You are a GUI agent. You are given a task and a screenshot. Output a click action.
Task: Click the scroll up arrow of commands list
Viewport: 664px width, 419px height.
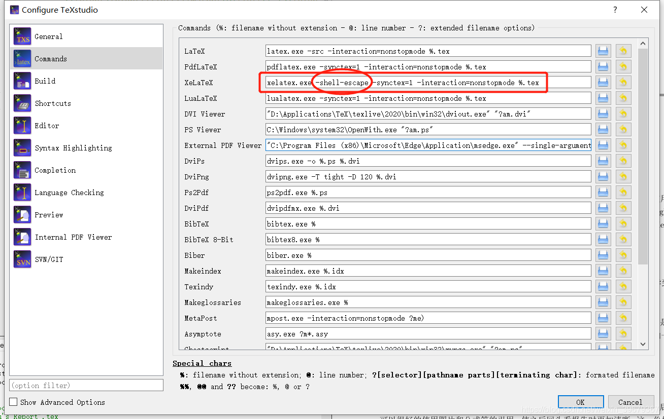coord(643,44)
